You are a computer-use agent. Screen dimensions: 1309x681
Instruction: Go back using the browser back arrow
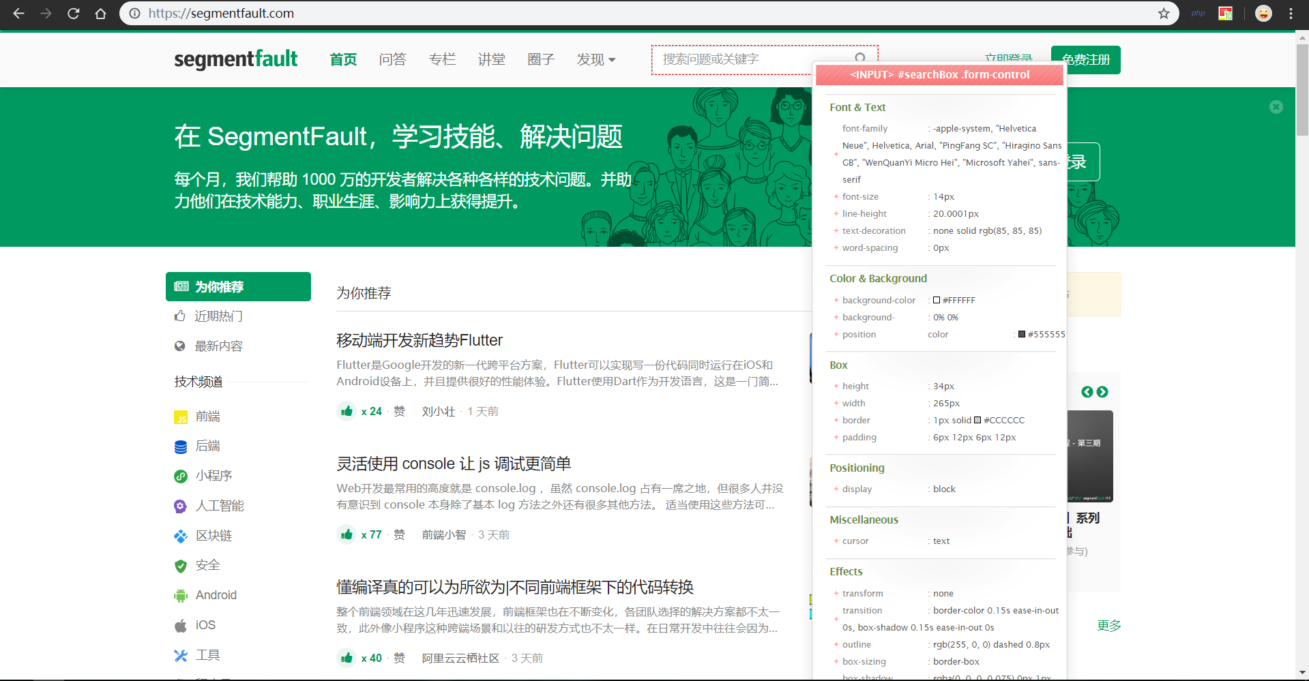pos(18,14)
